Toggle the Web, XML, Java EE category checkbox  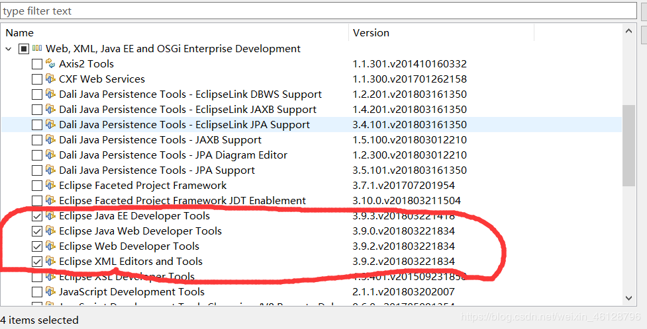pos(24,49)
